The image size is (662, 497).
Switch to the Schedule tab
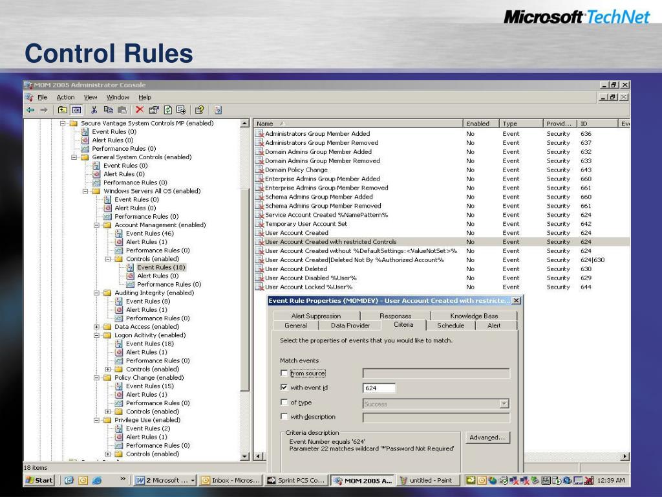[x=451, y=326]
